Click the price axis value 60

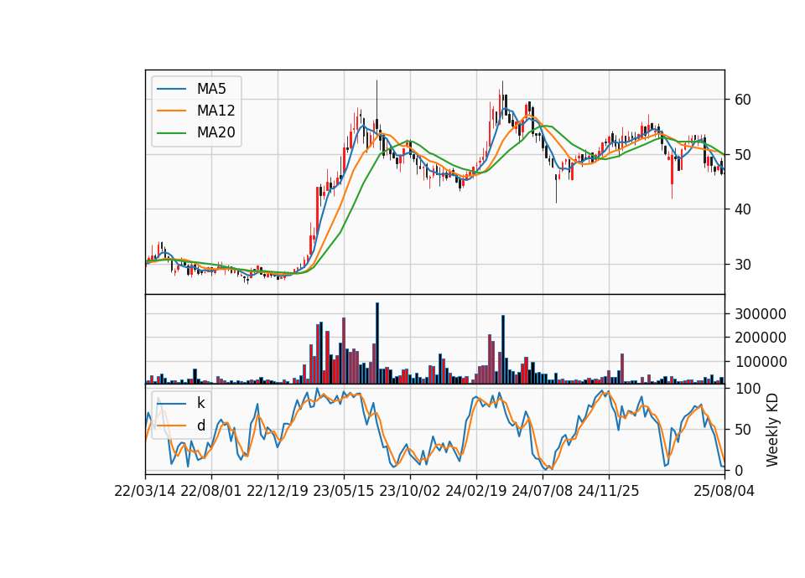coord(743,100)
